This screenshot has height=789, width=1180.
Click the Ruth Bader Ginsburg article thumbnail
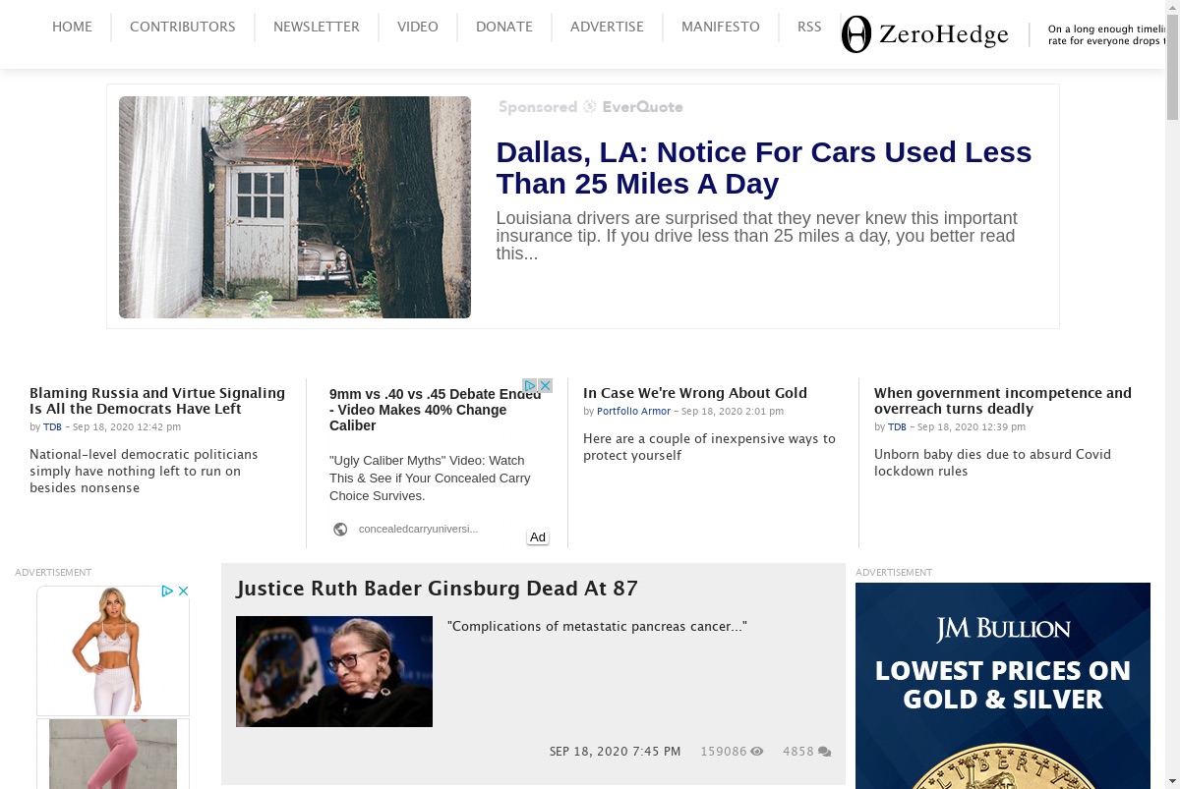[x=334, y=671]
